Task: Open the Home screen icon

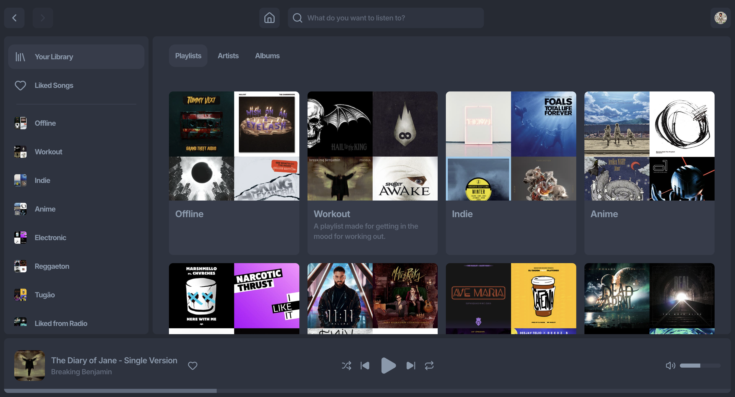Action: click(x=269, y=18)
